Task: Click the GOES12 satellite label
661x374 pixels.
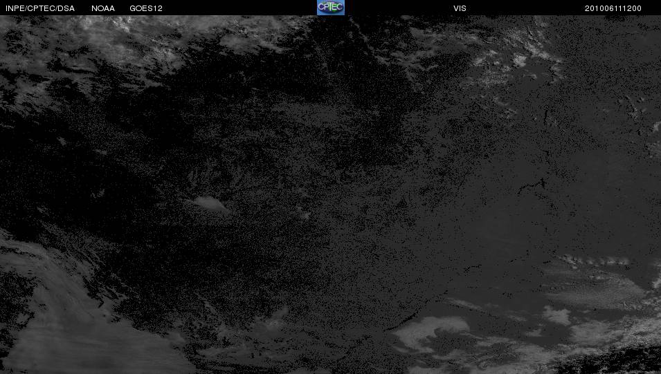Action: tap(146, 8)
